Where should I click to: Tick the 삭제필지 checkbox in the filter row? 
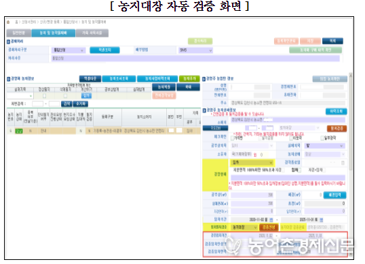pyautogui.click(x=65, y=95)
